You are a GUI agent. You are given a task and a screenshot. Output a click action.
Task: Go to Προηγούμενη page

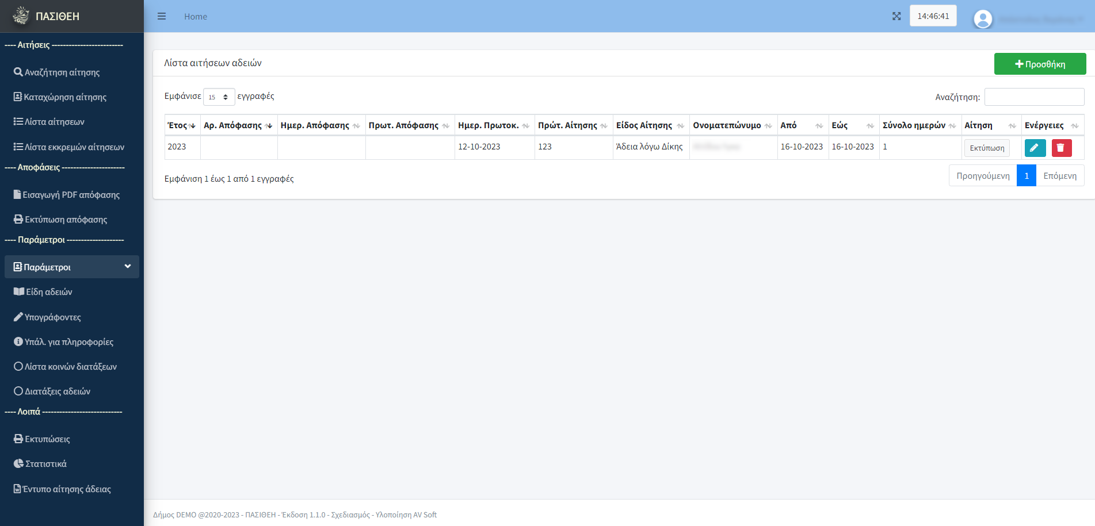click(x=983, y=175)
